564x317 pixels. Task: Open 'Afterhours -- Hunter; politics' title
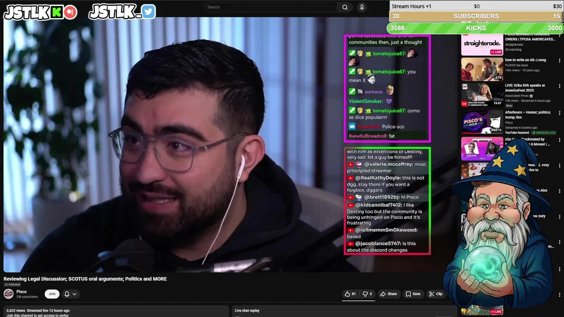(528, 114)
